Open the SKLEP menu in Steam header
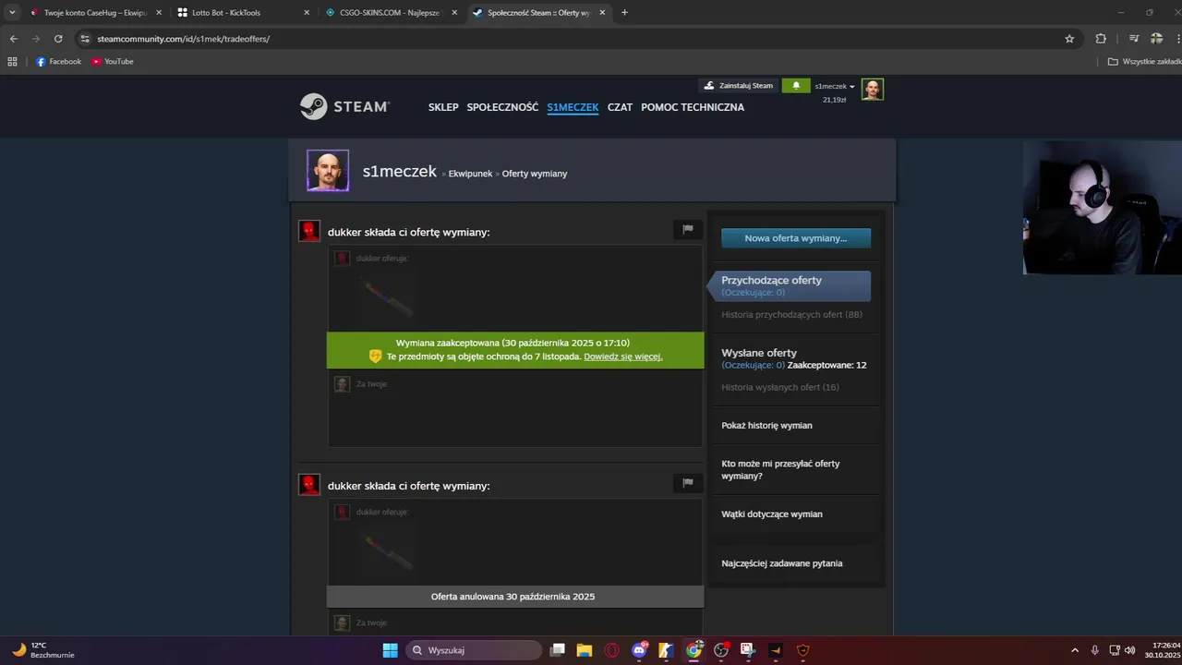Screen dimensions: 1182x665 443,107
